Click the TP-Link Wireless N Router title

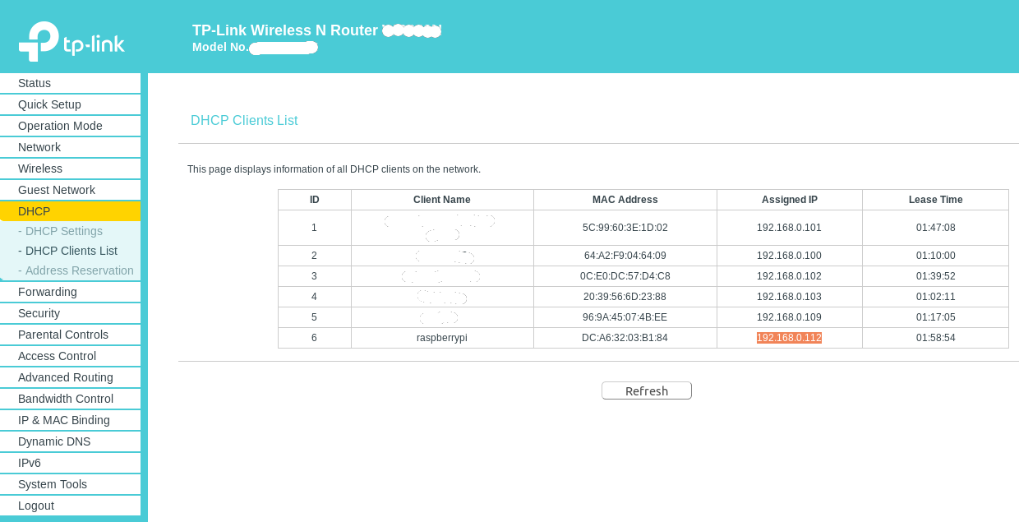tap(285, 30)
